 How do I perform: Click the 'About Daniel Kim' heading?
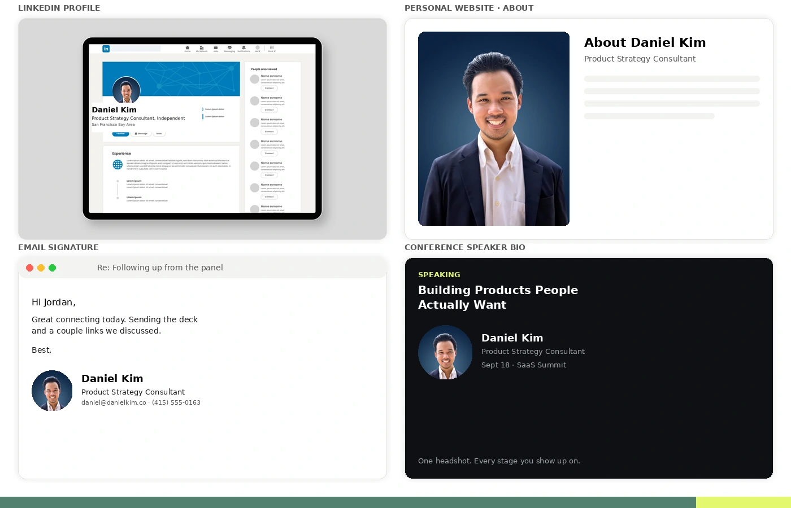[x=645, y=42]
